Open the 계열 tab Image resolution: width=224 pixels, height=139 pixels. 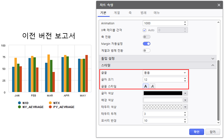pos(117,13)
